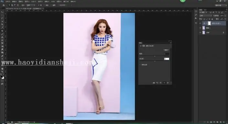Toggle Quick Mask mode in toolbox
The width and height of the screenshot is (228, 124).
click(2, 81)
